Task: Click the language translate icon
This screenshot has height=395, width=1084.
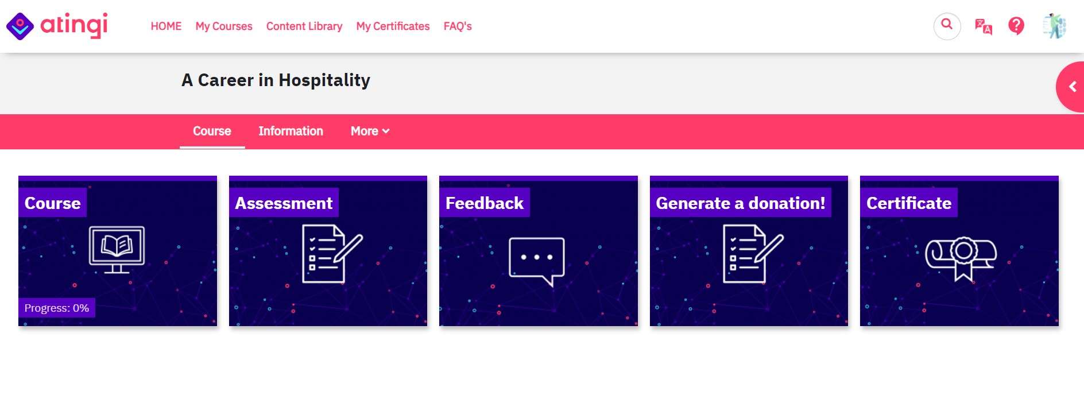Action: tap(983, 26)
